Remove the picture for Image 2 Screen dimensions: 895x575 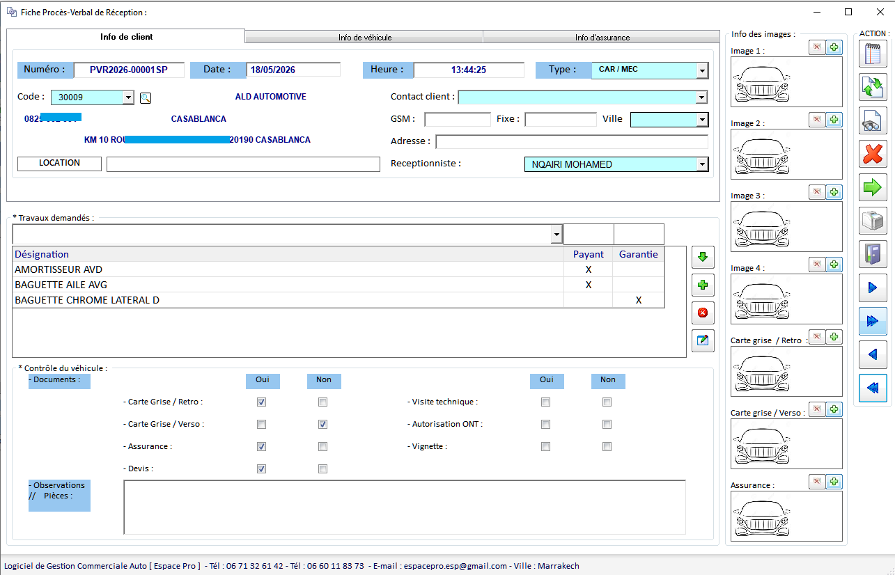click(817, 120)
